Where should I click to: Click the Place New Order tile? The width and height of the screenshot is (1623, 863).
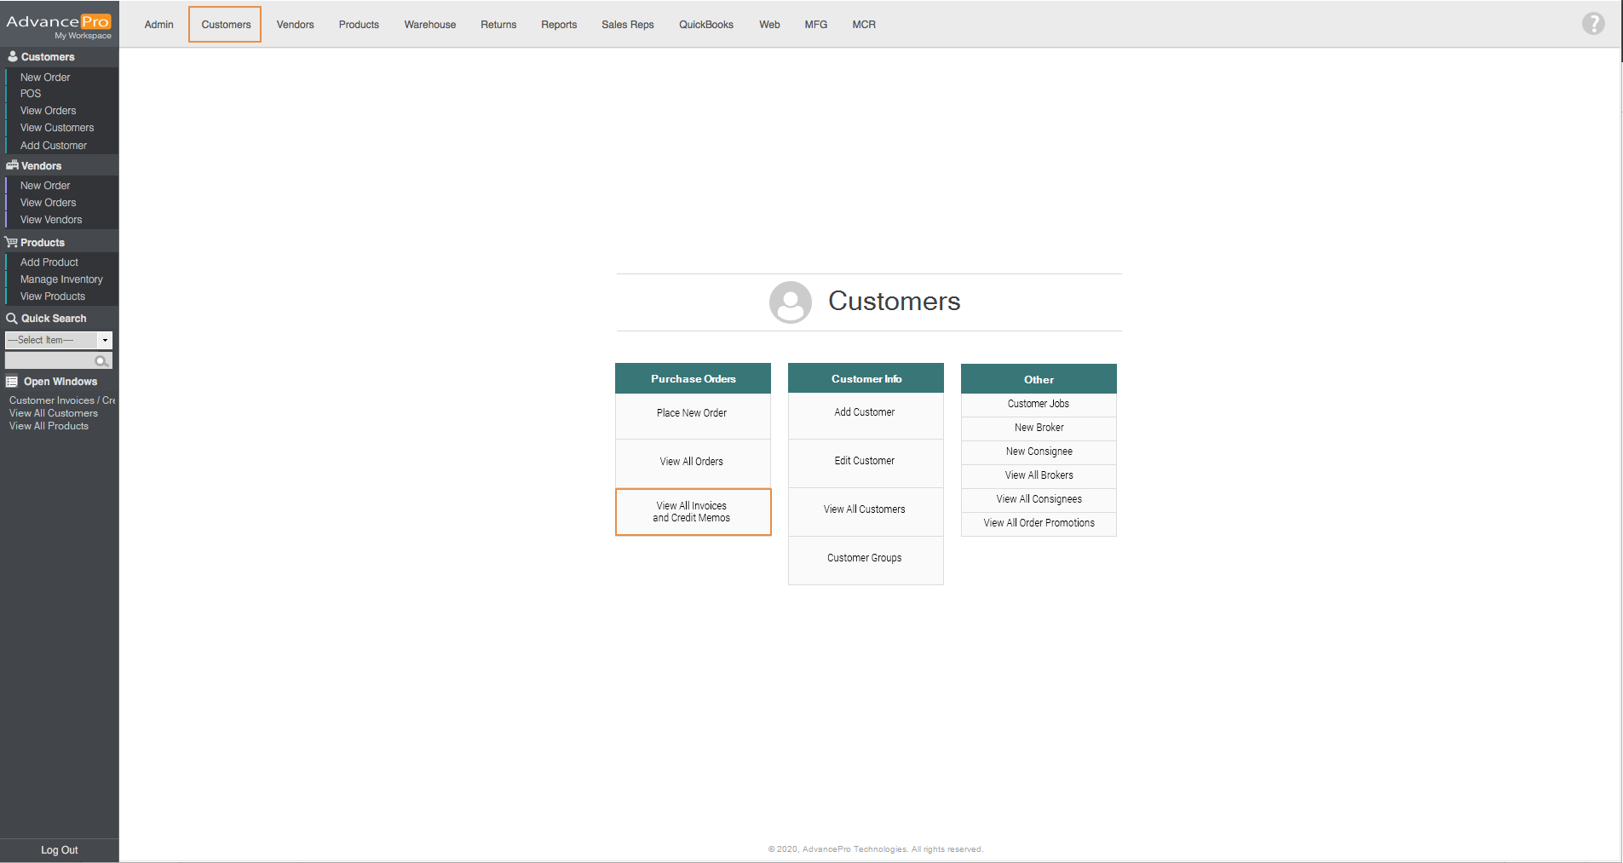pyautogui.click(x=692, y=413)
